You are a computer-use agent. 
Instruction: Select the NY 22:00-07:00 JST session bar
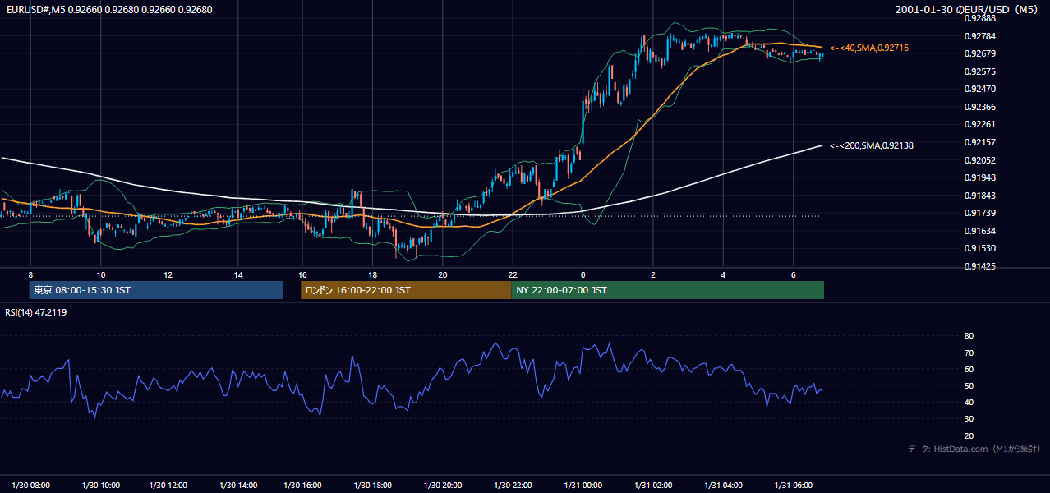(x=667, y=290)
